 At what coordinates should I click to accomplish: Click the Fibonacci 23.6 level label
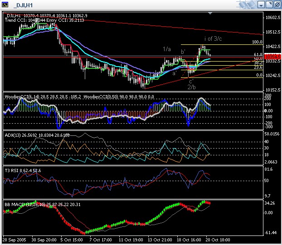(258, 67)
